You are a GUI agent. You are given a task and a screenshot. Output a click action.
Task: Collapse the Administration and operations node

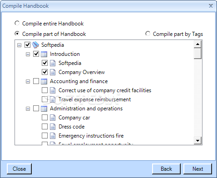click(28, 109)
